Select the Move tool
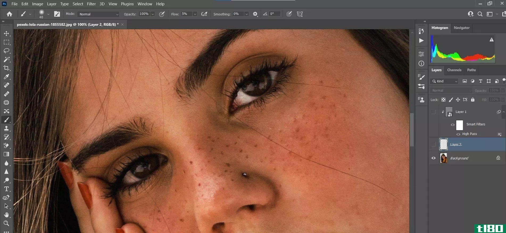Image resolution: width=506 pixels, height=233 pixels. pos(6,33)
